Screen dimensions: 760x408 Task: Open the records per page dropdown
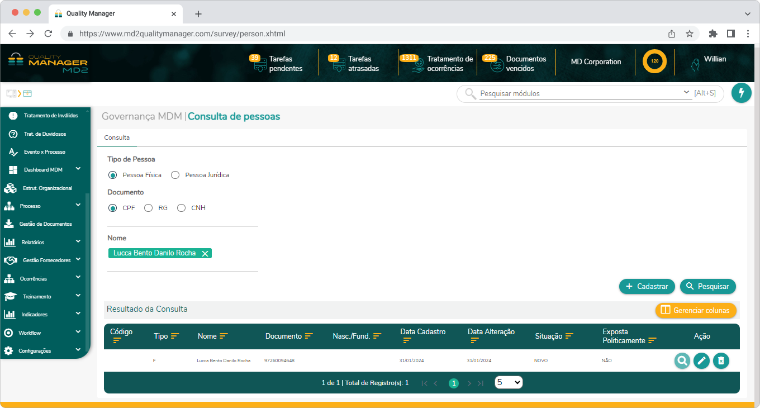point(509,383)
